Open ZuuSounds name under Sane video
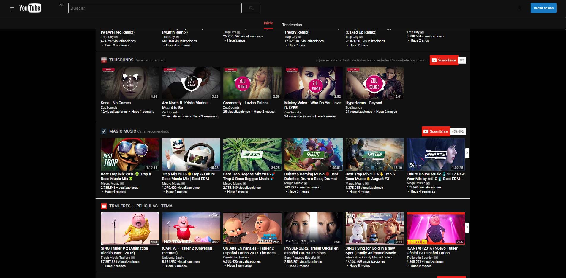This screenshot has height=278, width=566. pos(109,107)
